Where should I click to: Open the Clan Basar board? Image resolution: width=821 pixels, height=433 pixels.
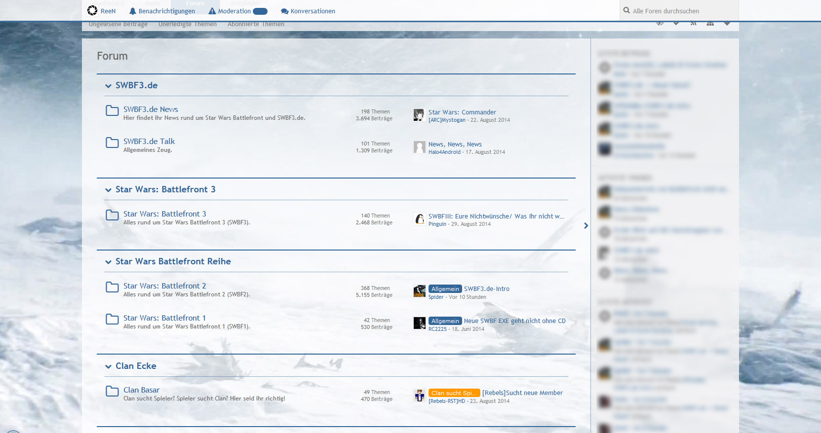(x=142, y=390)
